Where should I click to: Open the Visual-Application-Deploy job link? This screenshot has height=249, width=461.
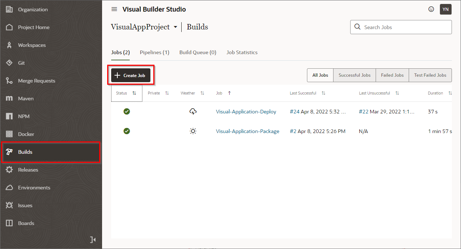246,112
